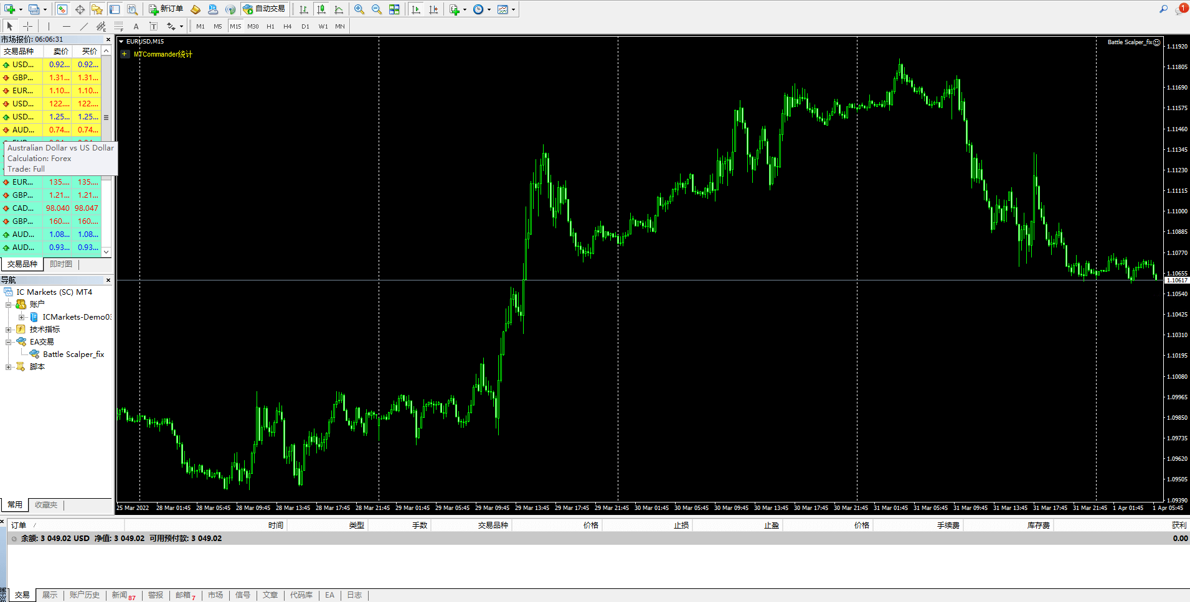Viewport: 1190px width, 602px height.
Task: Click the 时间 column header in orders
Action: pos(276,525)
